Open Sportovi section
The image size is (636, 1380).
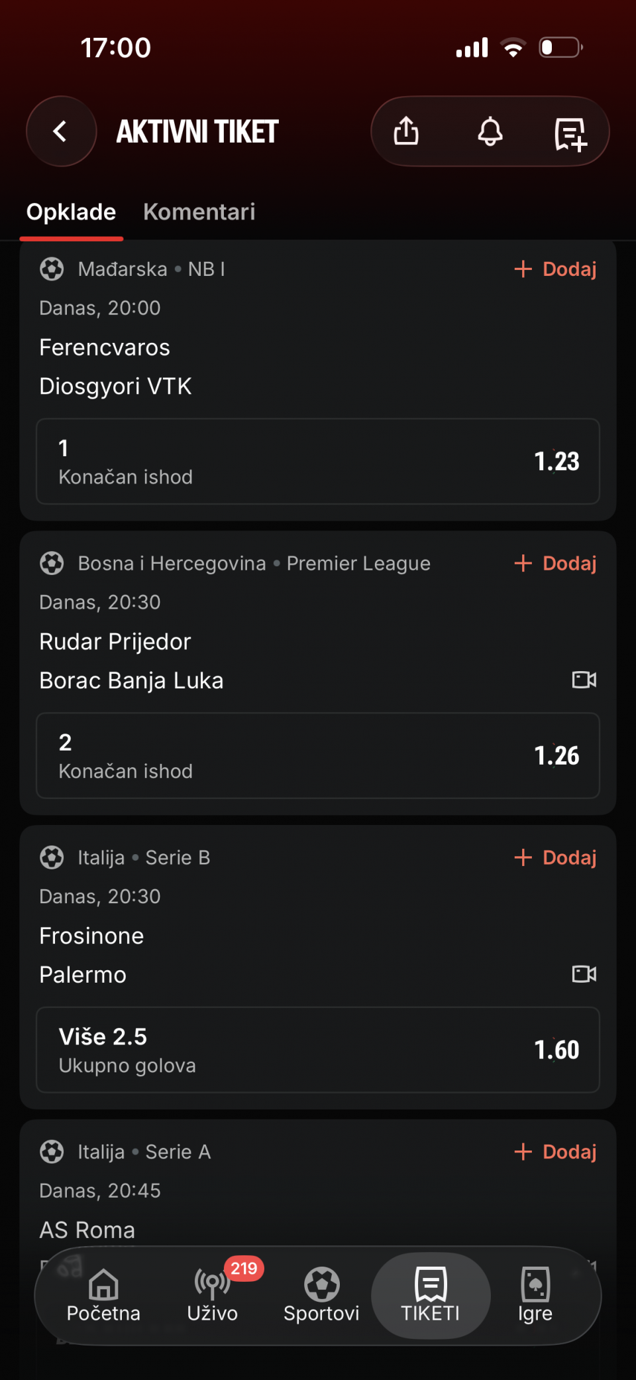click(x=321, y=1296)
